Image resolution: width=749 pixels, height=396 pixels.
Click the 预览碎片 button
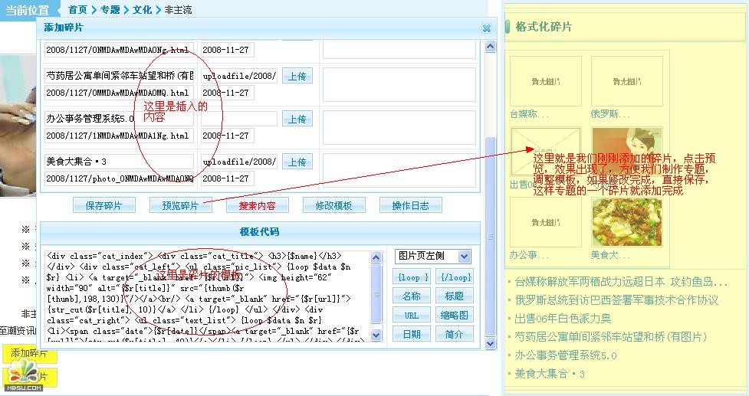pyautogui.click(x=180, y=205)
